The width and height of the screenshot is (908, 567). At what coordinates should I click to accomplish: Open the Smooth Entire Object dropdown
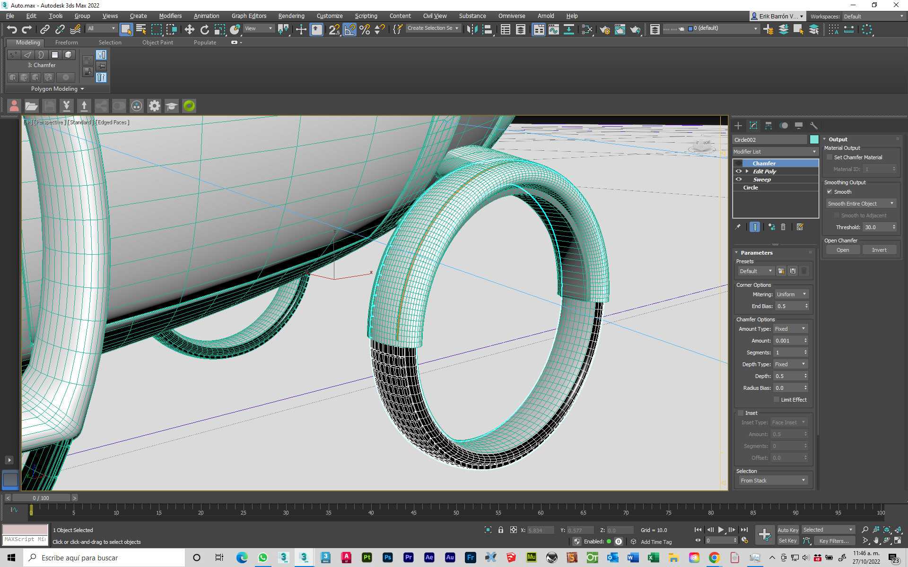[861, 204]
